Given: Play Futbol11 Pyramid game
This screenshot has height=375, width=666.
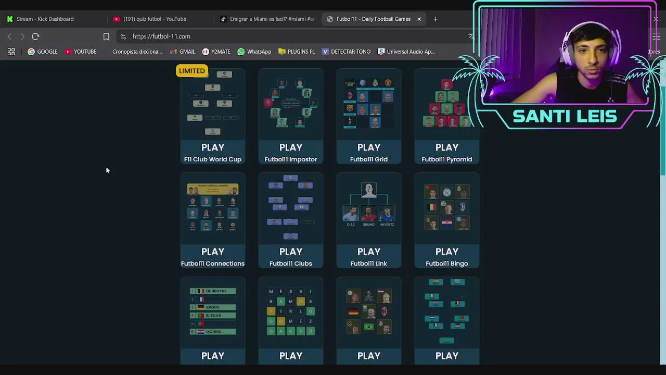Looking at the screenshot, I should coord(447,147).
